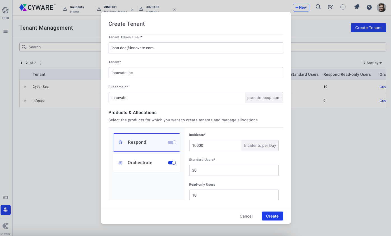Click the search magnifier icon in top bar
Screen dimensions: 391x236
pos(318,7)
